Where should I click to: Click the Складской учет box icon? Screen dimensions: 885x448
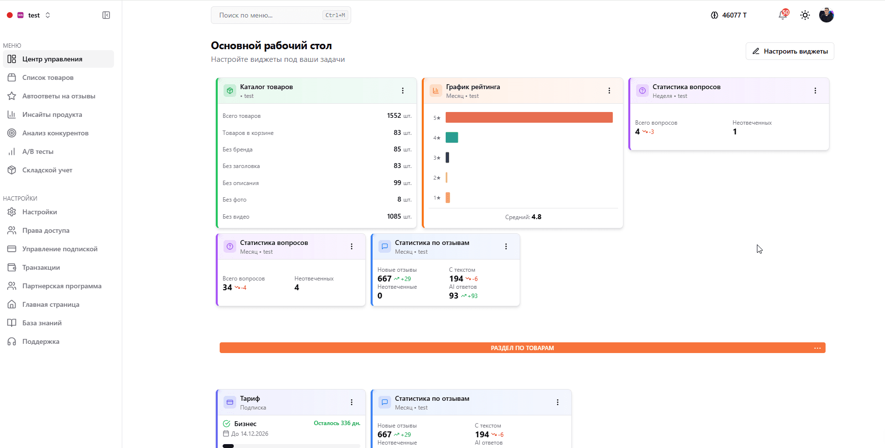pyautogui.click(x=12, y=170)
